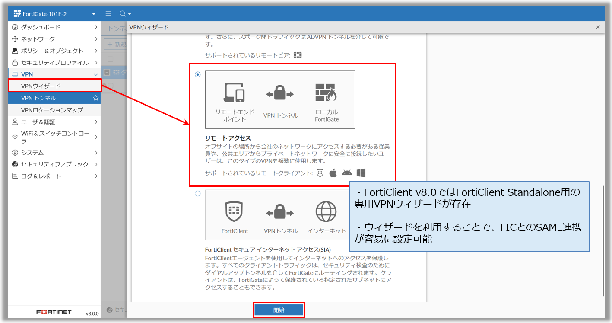Click the FortiClient icon among supported clients
The width and height of the screenshot is (612, 323).
click(x=320, y=173)
